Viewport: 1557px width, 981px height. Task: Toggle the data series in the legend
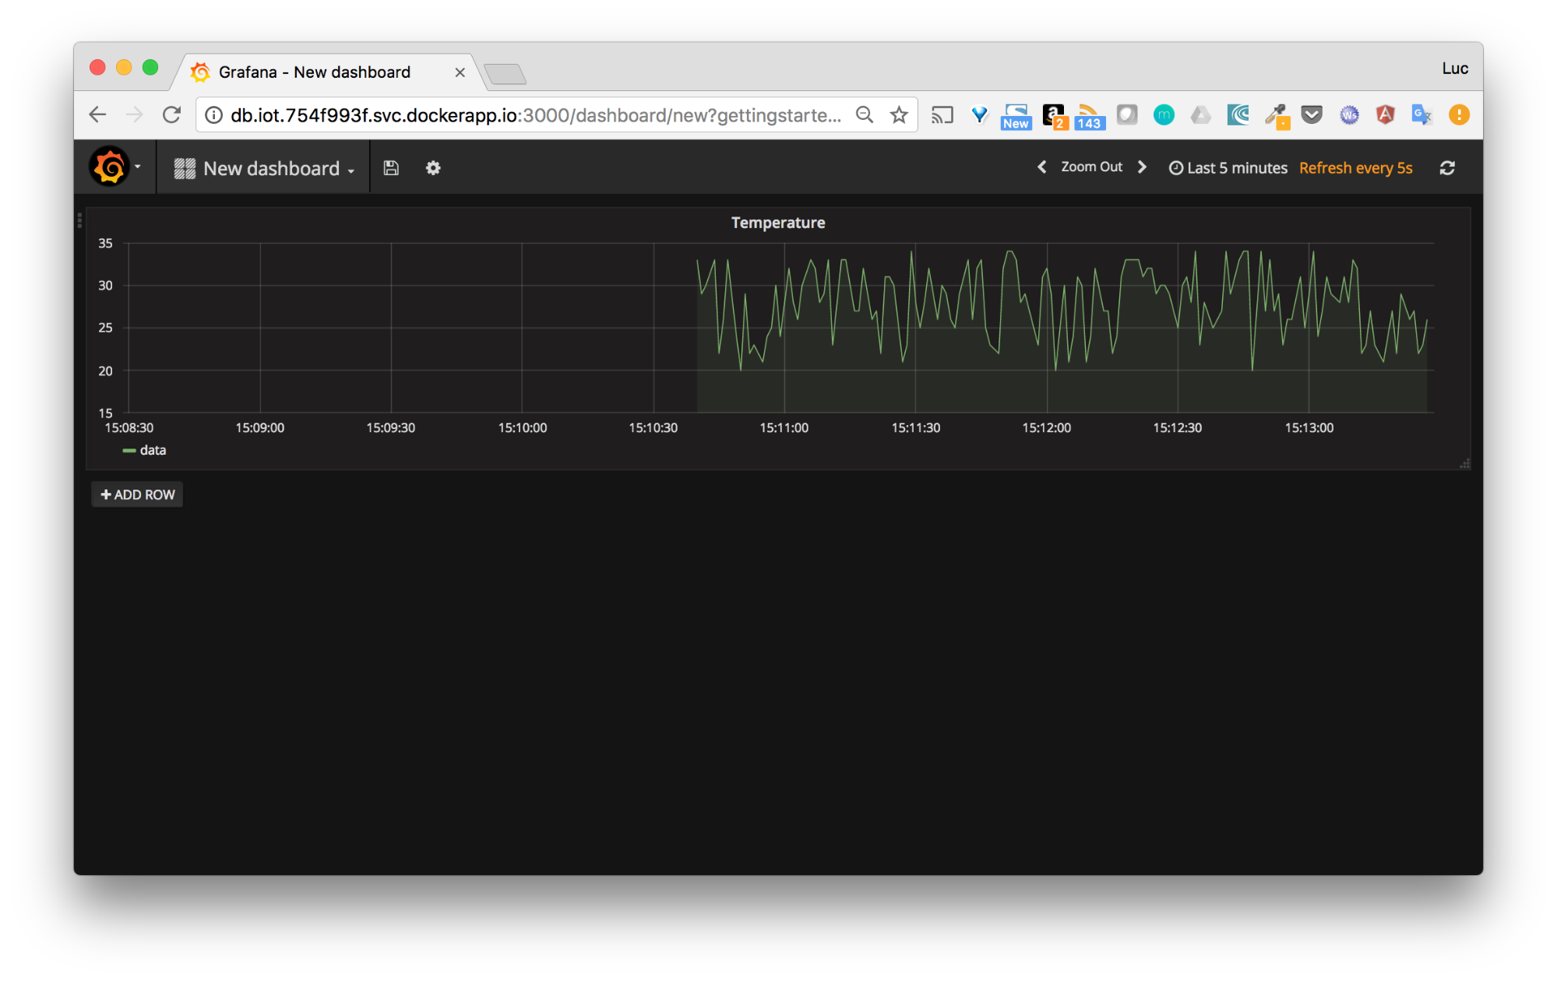tap(153, 450)
